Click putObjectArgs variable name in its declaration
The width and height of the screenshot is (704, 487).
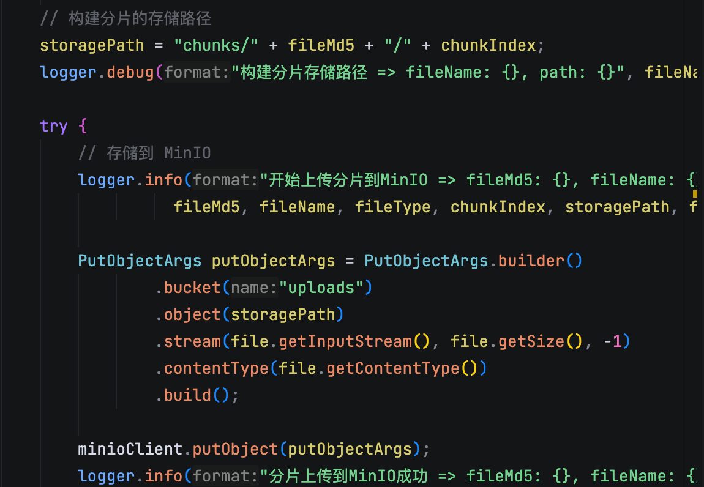pos(274,261)
